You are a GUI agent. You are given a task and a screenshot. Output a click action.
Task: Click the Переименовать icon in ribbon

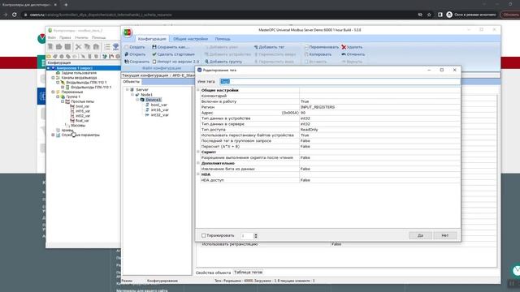(306, 47)
